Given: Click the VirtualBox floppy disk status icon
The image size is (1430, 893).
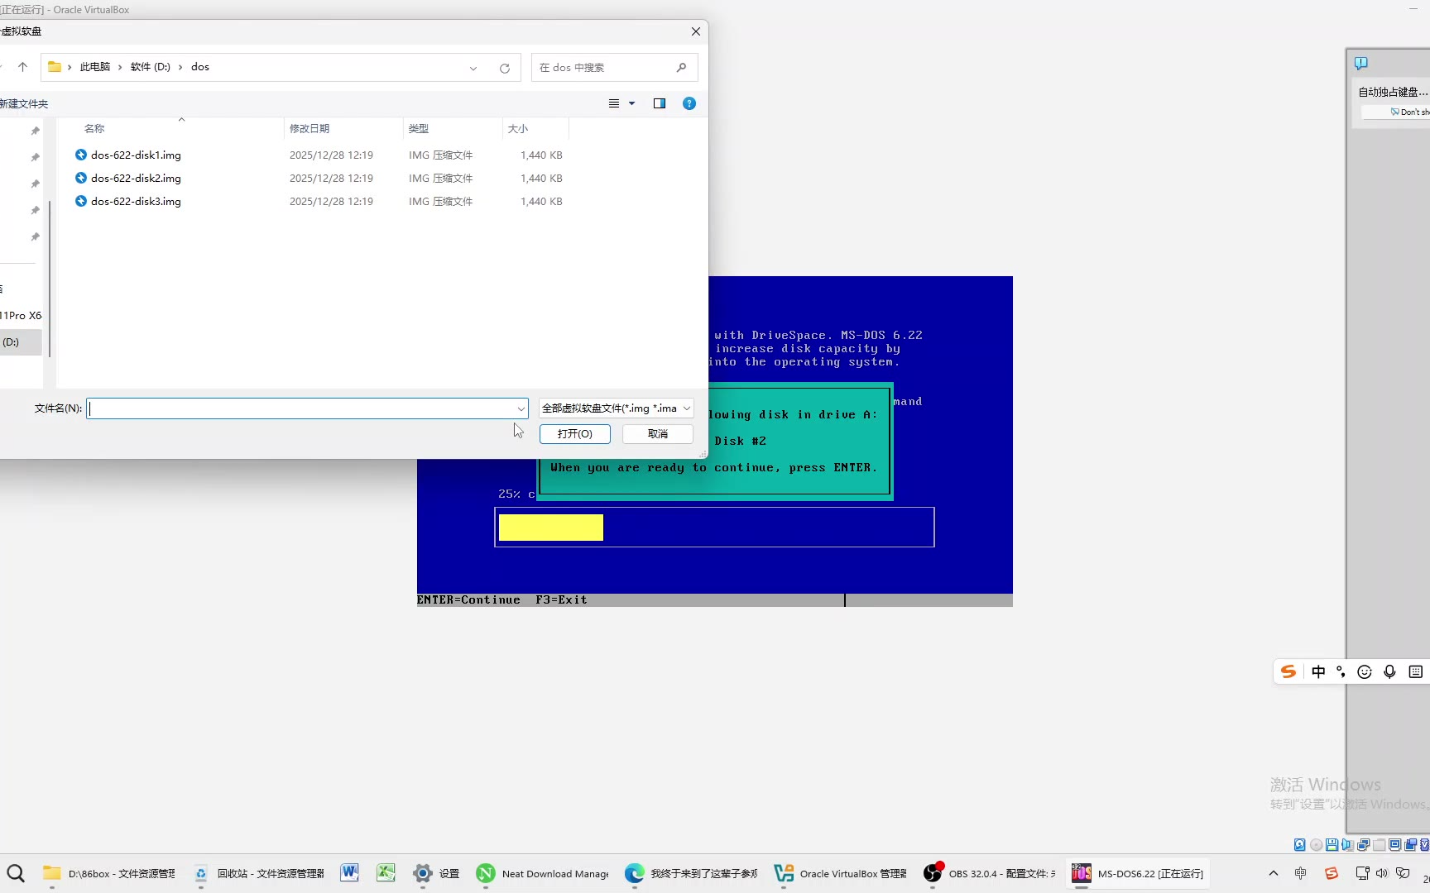Looking at the screenshot, I should point(1331,845).
